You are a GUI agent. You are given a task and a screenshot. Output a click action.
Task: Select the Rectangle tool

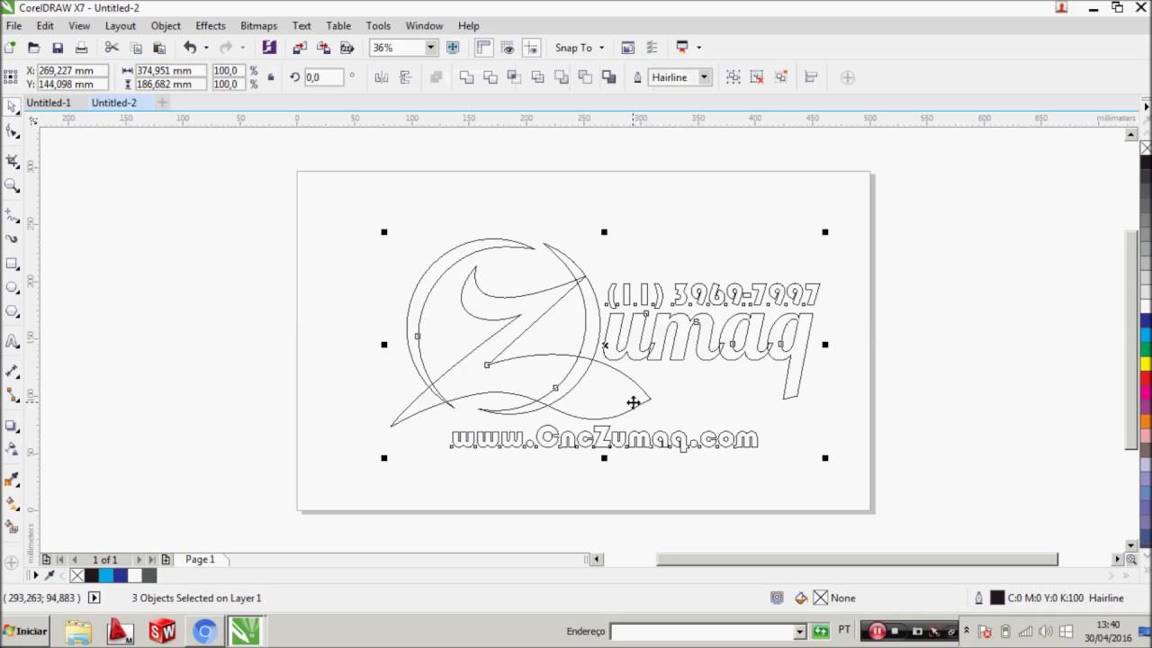[12, 264]
